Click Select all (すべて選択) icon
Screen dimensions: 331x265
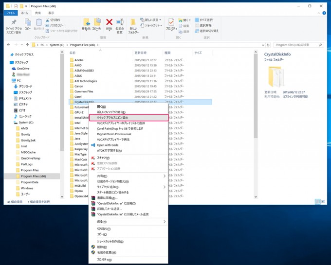pyautogui.click(x=197, y=20)
